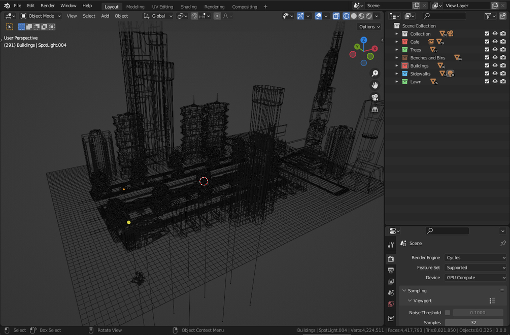Uncheck the Cafe collection exclude checkbox

pyautogui.click(x=487, y=42)
